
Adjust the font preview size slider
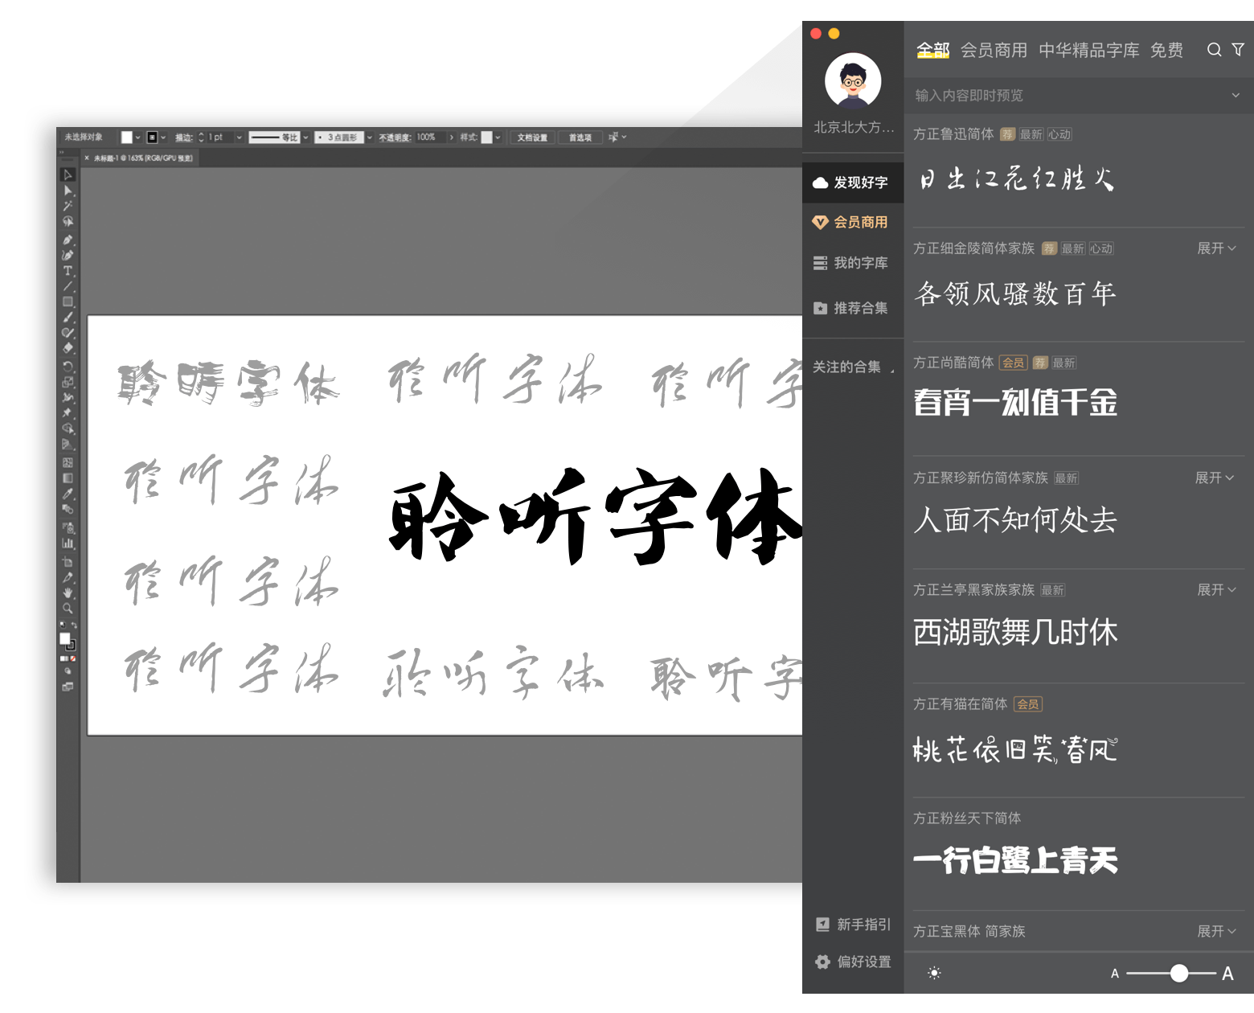click(x=1179, y=973)
